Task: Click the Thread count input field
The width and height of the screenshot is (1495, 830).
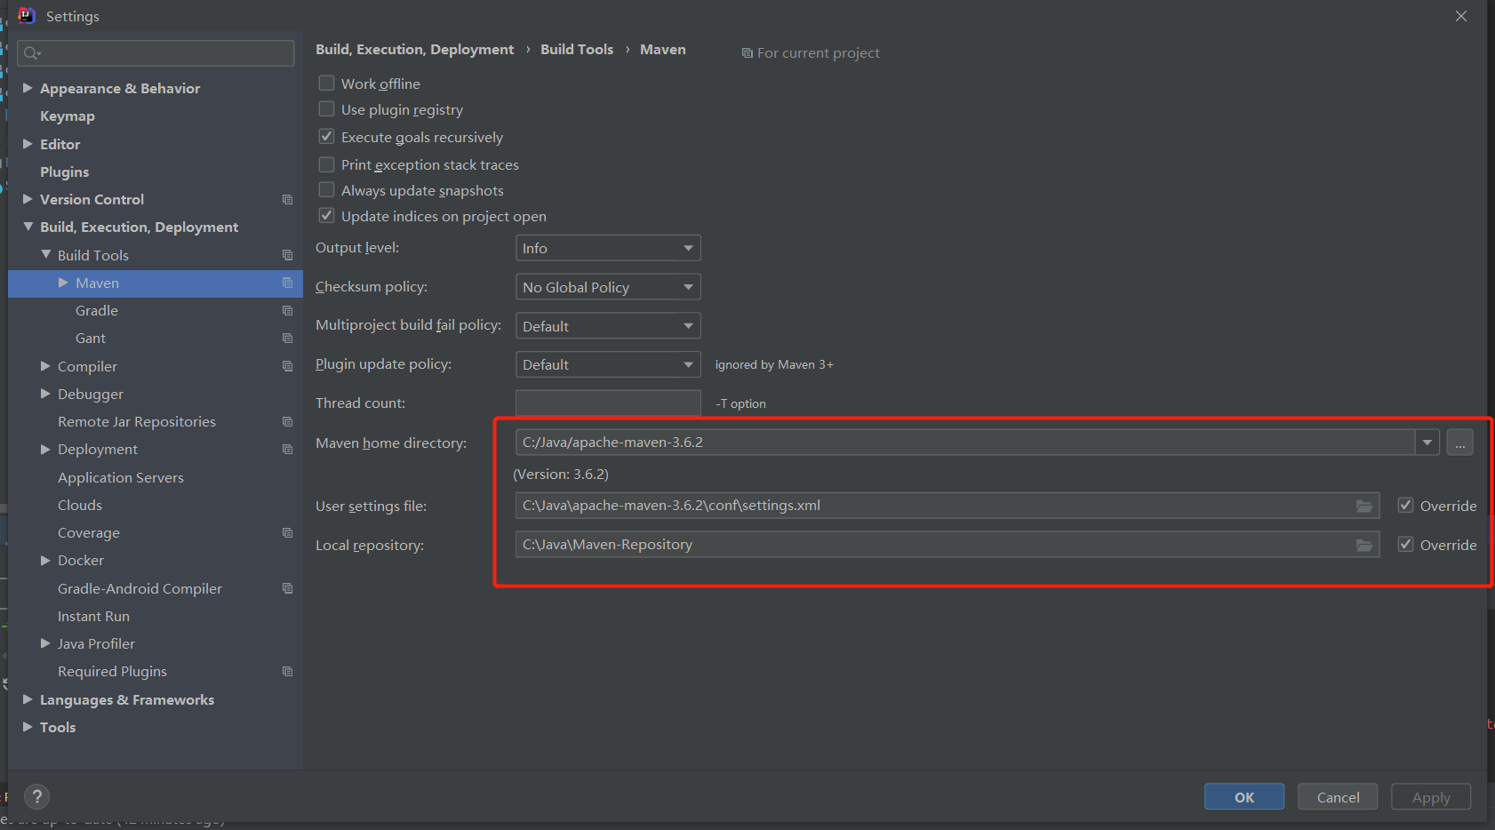Action: [608, 403]
